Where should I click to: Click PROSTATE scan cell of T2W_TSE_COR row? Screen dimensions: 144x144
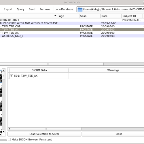[x=86, y=26]
